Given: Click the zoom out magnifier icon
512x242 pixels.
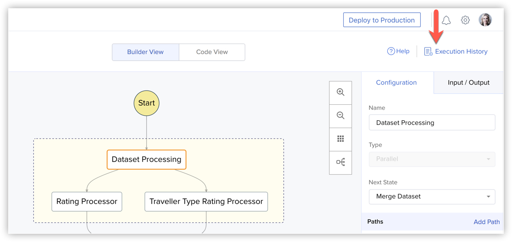Looking at the screenshot, I should (341, 116).
